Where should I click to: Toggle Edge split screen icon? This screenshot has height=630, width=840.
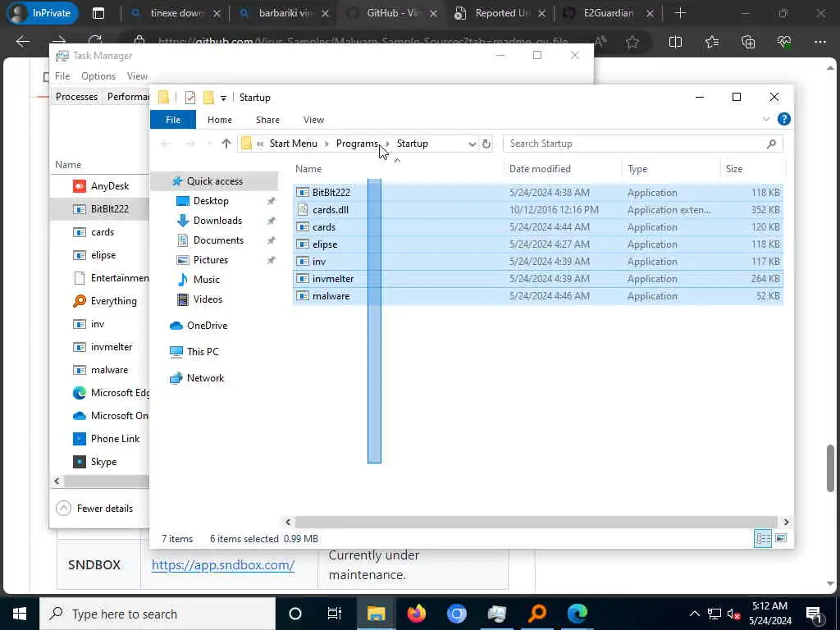[x=675, y=42]
